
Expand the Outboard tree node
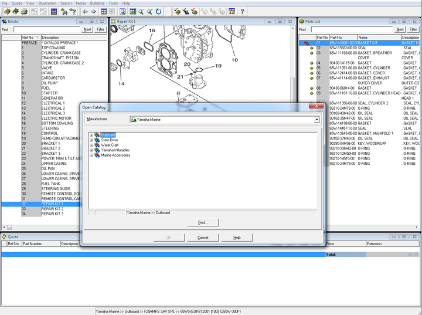pos(91,135)
